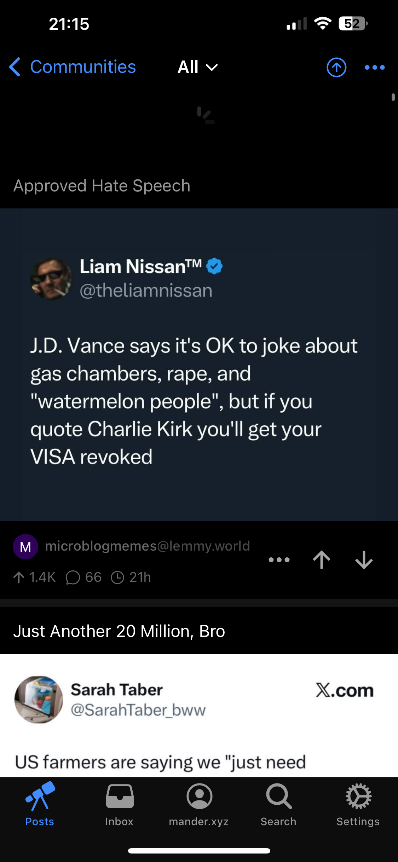Tap the back chevron to Communities
The height and width of the screenshot is (862, 398).
[x=15, y=67]
